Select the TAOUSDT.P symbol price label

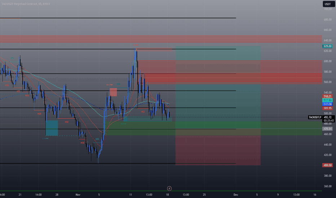315,117
